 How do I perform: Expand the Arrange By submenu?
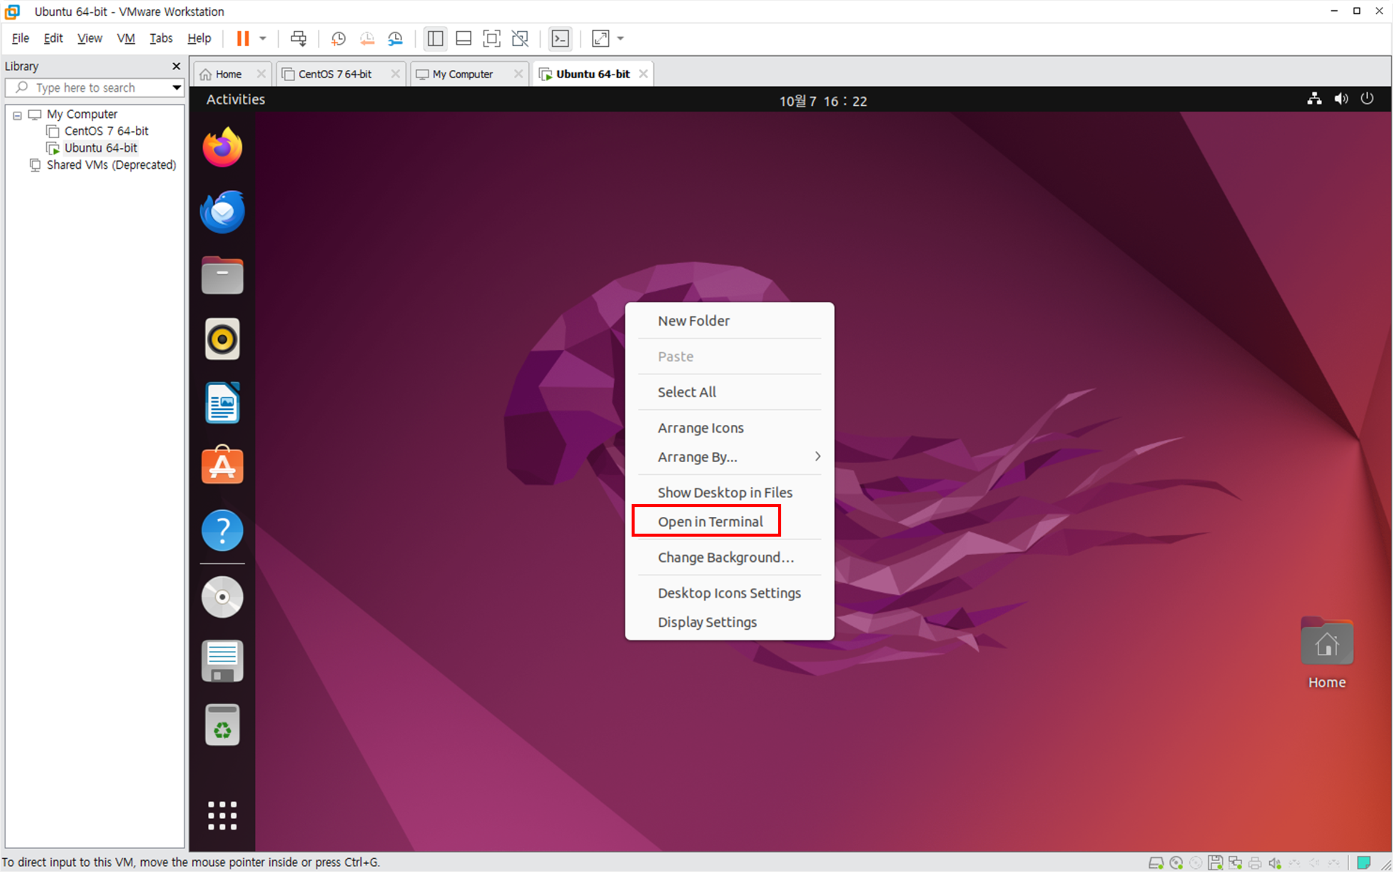(729, 457)
